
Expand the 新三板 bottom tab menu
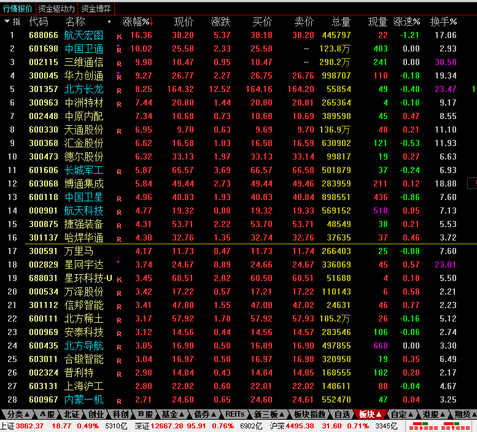pos(282,414)
